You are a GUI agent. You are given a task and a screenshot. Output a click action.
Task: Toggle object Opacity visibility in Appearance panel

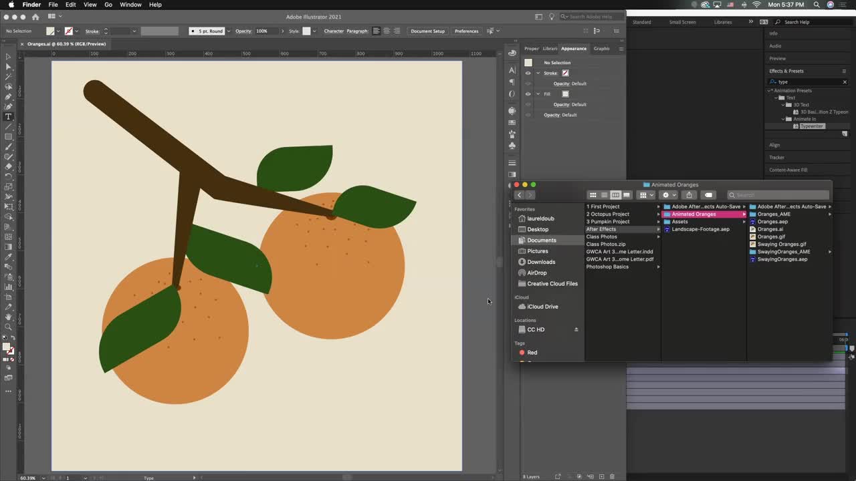point(528,115)
